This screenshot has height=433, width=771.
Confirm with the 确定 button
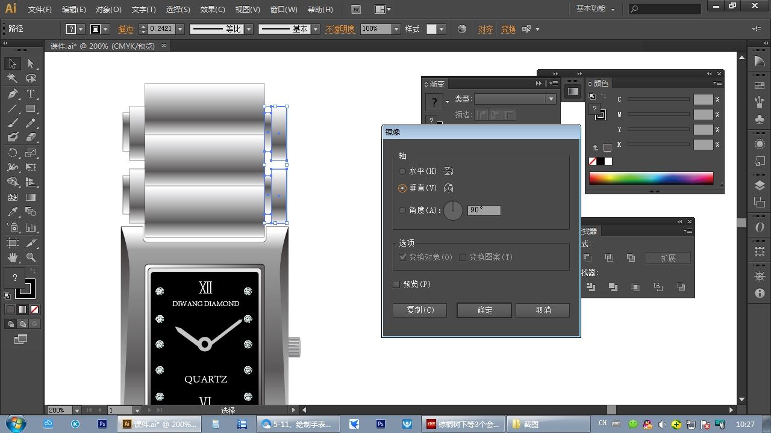[x=484, y=310]
